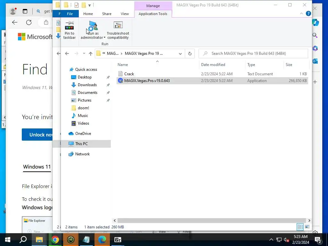Switch to the Home ribbon tab
Image resolution: width=328 pixels, height=246 pixels.
[x=88, y=14]
